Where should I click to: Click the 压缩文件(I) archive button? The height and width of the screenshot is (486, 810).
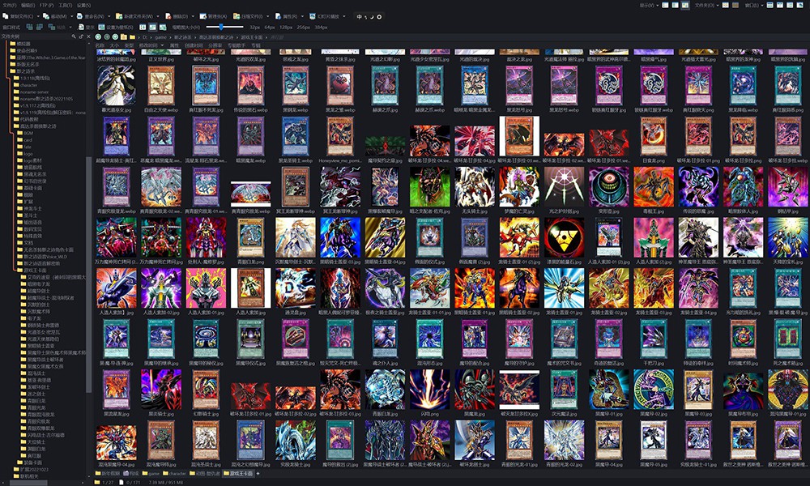(x=248, y=16)
